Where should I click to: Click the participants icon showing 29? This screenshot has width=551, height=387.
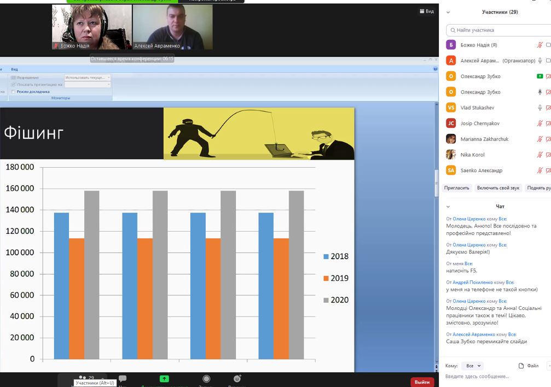pos(83,378)
